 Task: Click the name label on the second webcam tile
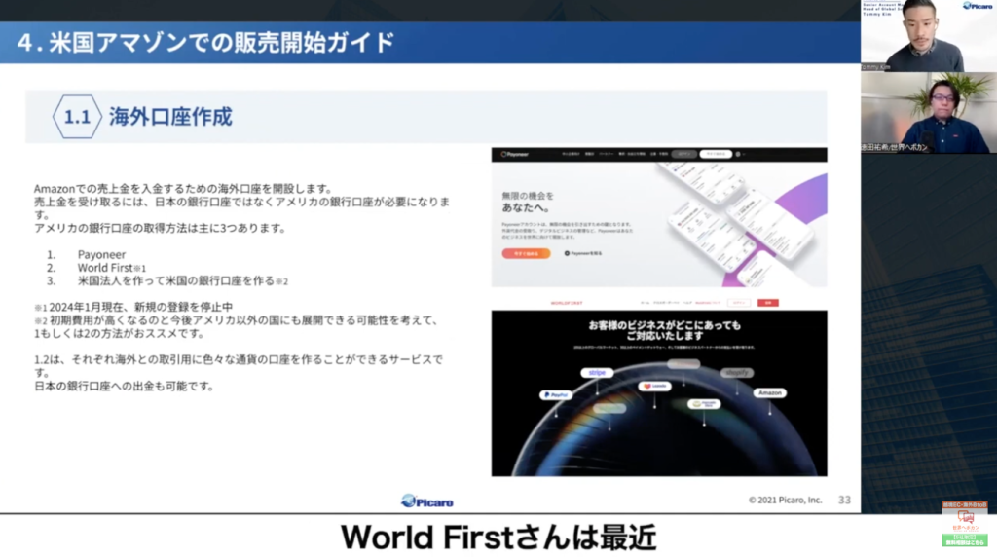point(894,147)
